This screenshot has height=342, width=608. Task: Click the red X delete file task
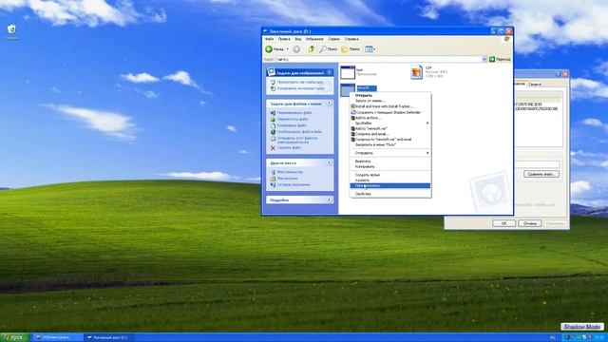pos(273,148)
